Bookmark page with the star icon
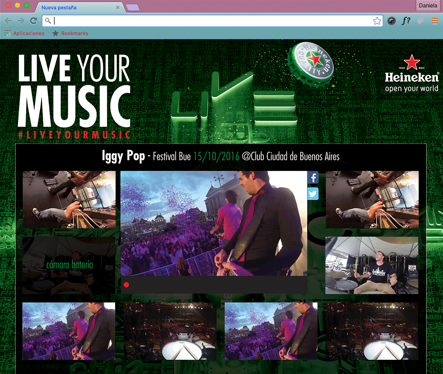 pyautogui.click(x=377, y=21)
